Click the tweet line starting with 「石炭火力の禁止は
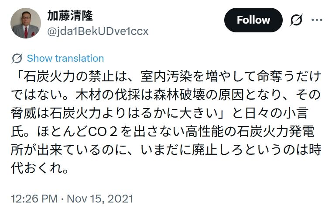The width and height of the screenshot is (332, 213). point(166,76)
